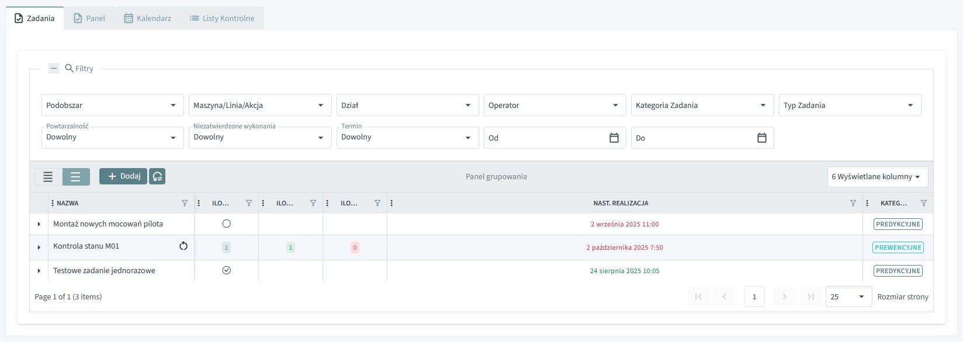Select the comfortable row density view
This screenshot has height=342, width=963.
pyautogui.click(x=76, y=177)
